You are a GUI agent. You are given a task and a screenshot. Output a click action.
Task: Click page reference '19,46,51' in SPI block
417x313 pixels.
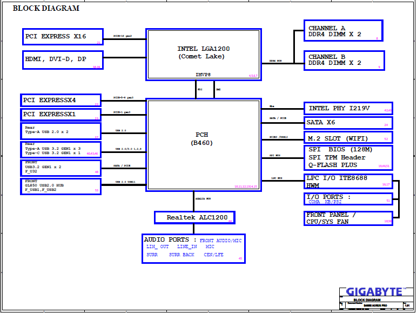(x=384, y=166)
